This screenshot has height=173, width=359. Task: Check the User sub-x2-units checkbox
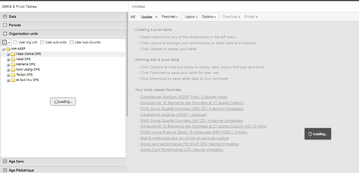72,42
